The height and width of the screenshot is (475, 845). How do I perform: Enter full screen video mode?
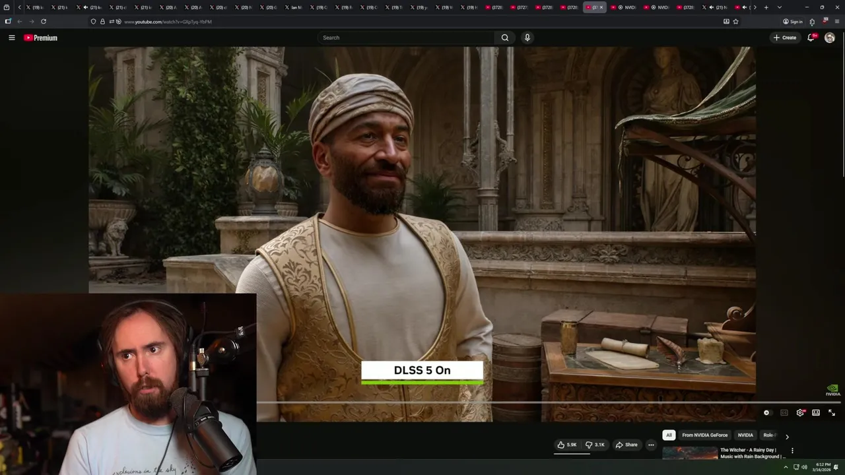(x=832, y=413)
